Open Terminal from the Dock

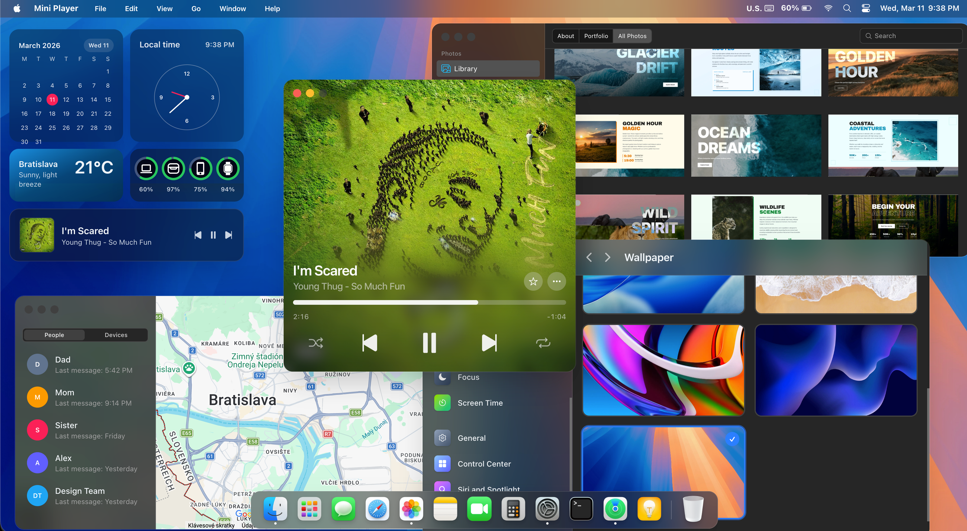point(581,509)
